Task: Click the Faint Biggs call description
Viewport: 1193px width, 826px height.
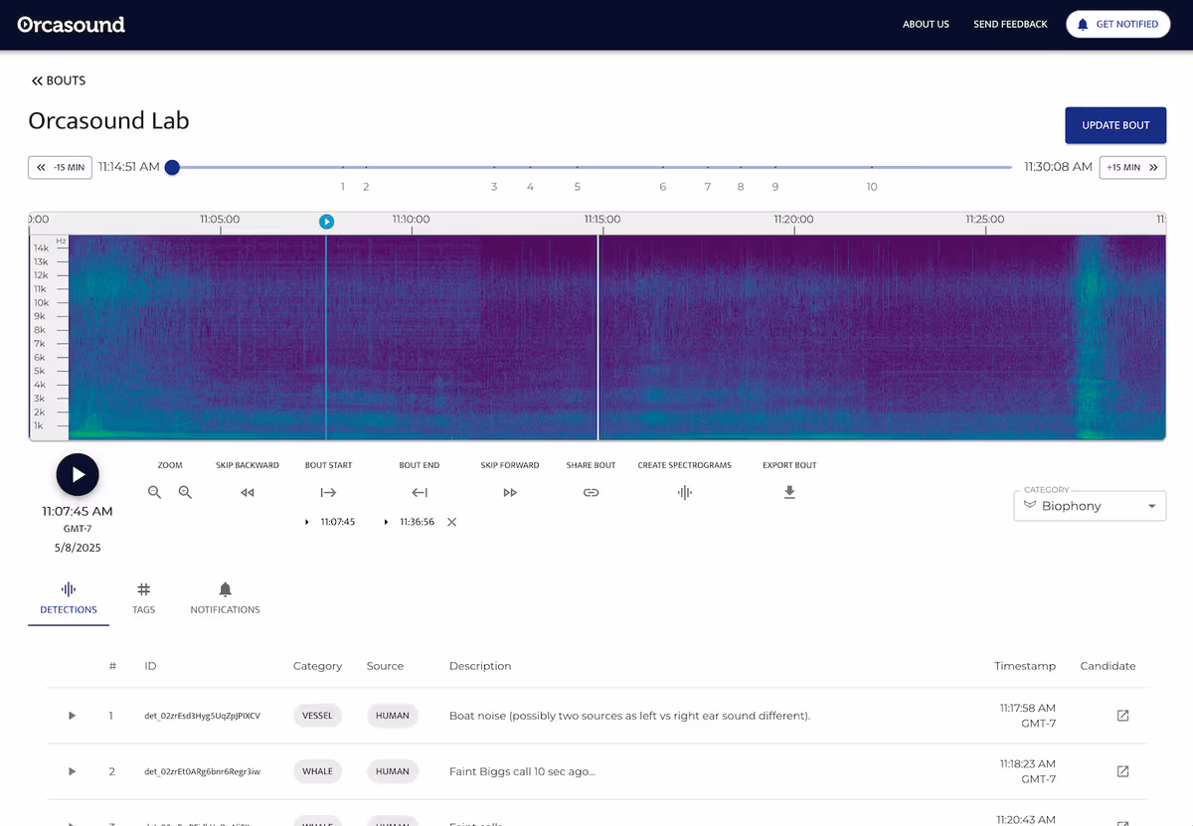Action: pyautogui.click(x=522, y=771)
